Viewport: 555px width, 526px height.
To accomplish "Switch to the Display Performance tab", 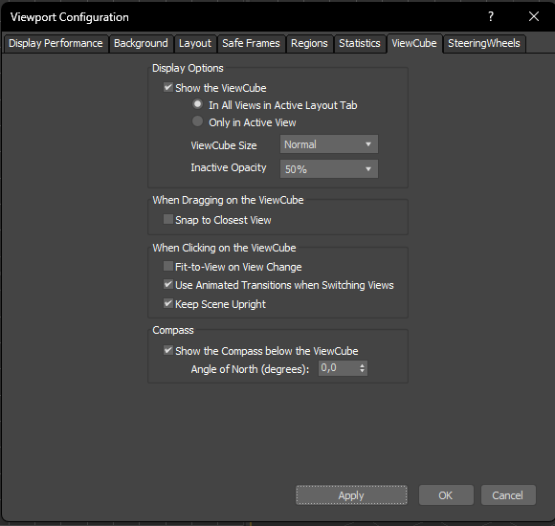I will [55, 43].
